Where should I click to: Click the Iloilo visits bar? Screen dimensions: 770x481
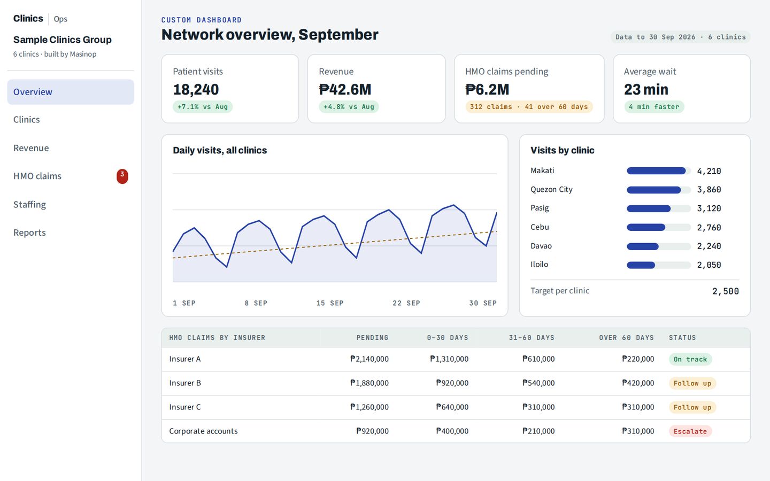coord(659,265)
